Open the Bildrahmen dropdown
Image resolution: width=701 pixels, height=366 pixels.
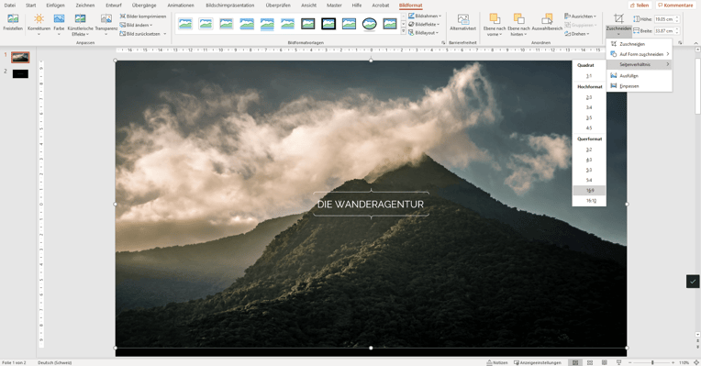click(425, 17)
